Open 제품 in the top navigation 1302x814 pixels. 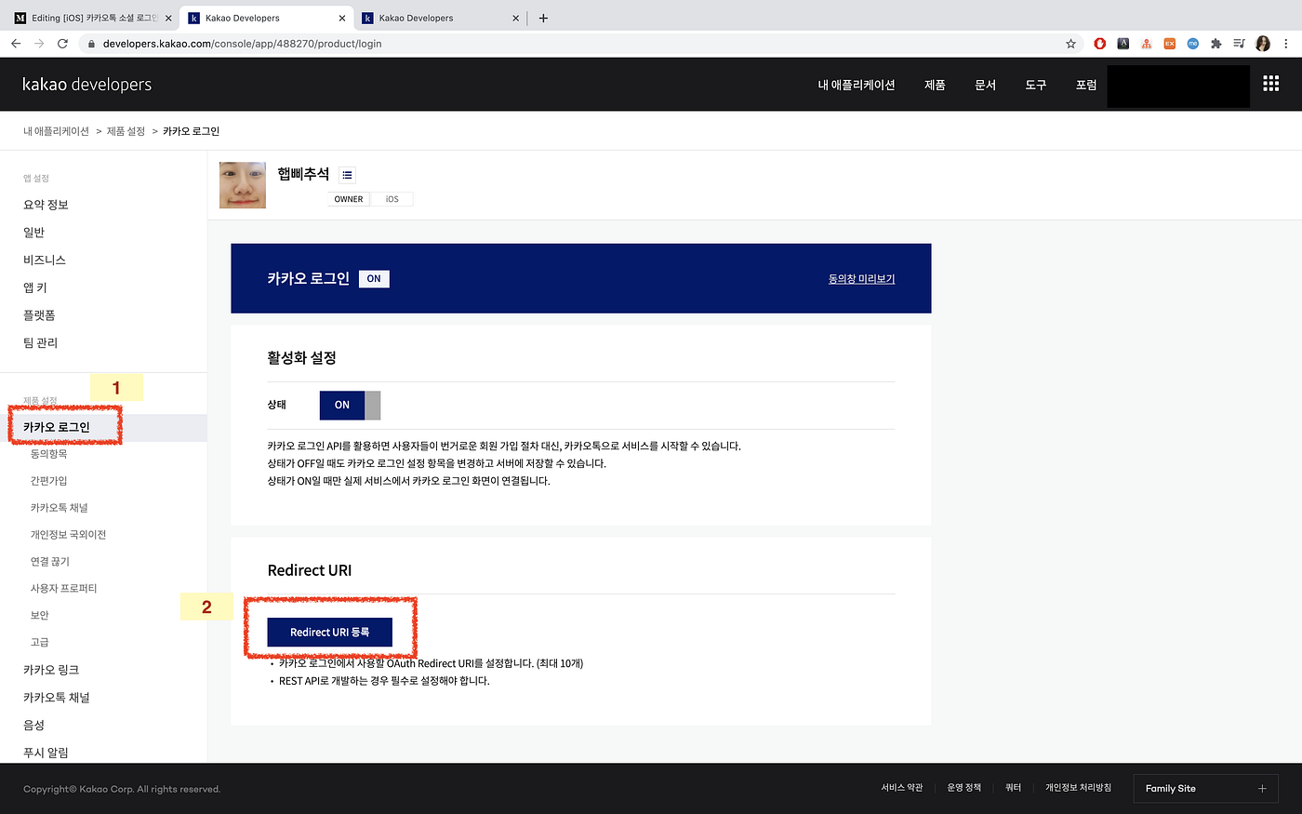(935, 85)
